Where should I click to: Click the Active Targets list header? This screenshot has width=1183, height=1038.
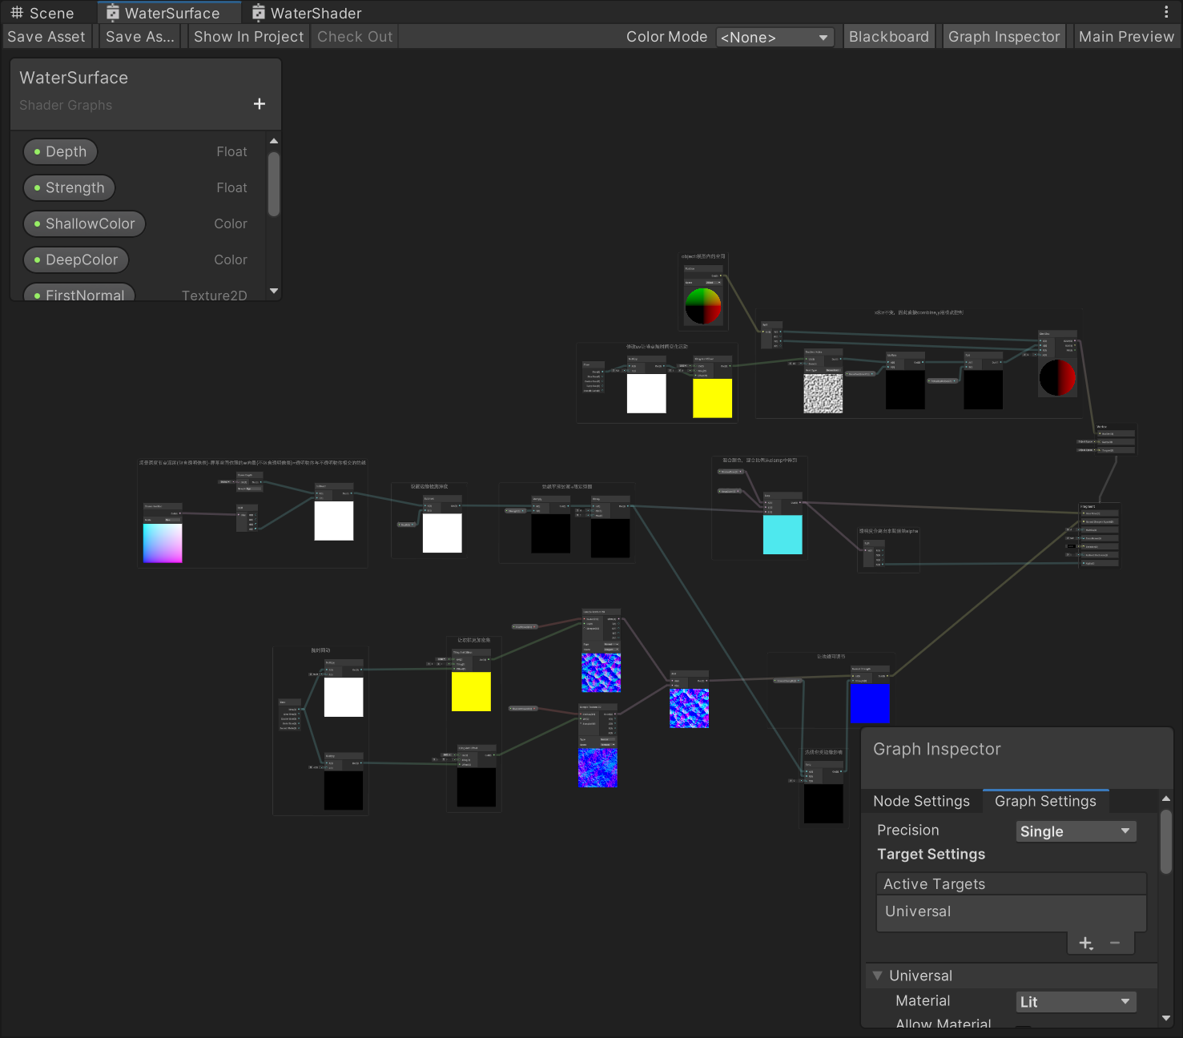pyautogui.click(x=1012, y=884)
